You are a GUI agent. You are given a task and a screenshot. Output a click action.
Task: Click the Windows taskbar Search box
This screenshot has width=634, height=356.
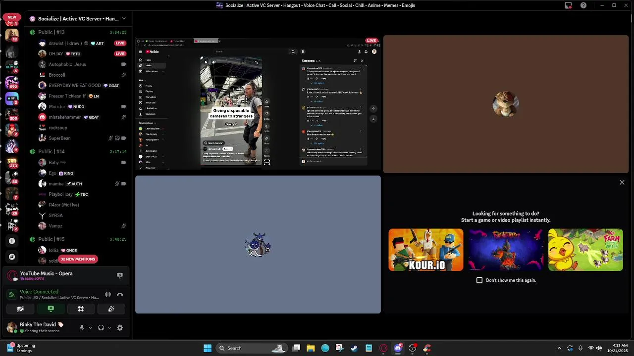coord(252,348)
